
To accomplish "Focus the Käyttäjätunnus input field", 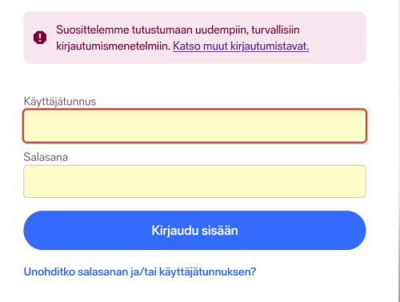I will 194,126.
